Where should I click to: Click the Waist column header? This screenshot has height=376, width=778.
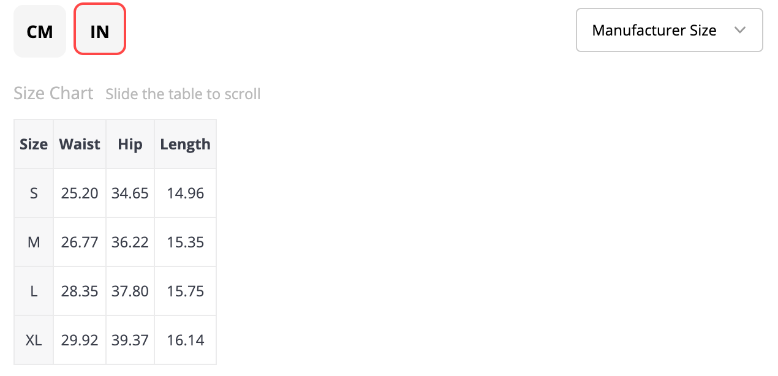[80, 144]
